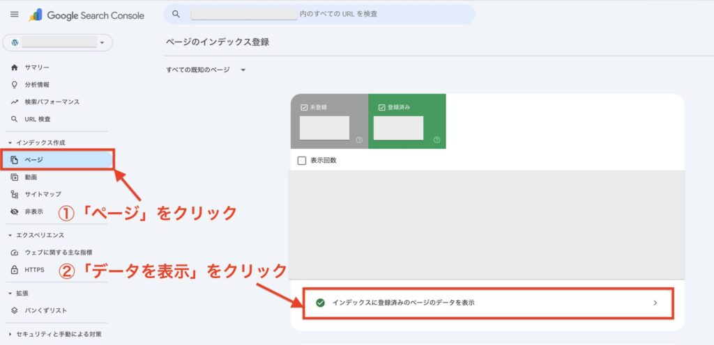Collapse the インデックス作成 section
This screenshot has height=345, width=714.
coord(10,143)
